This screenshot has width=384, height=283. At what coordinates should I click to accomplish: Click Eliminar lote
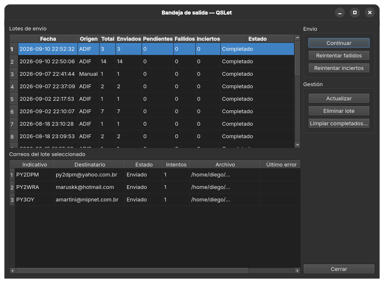tap(339, 111)
